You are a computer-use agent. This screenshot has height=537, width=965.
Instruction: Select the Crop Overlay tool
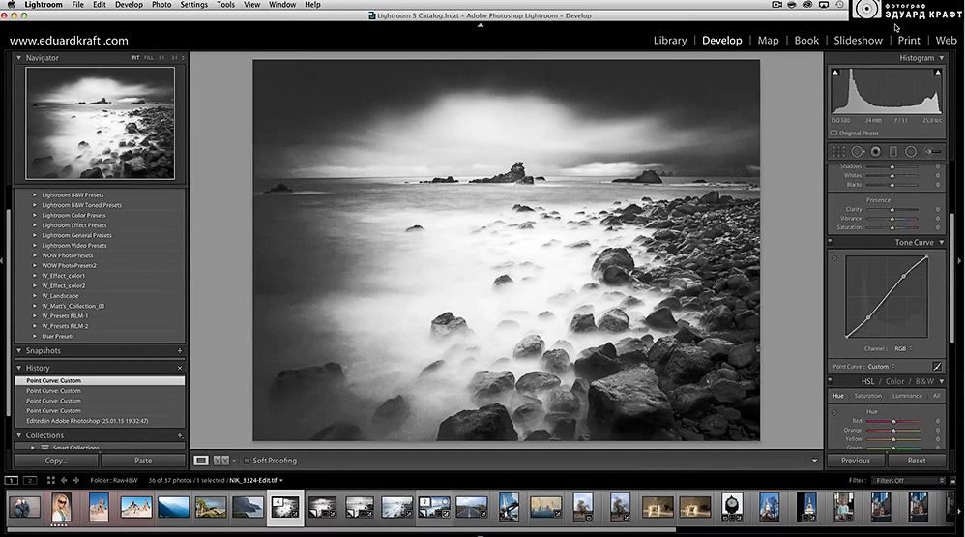pos(838,151)
